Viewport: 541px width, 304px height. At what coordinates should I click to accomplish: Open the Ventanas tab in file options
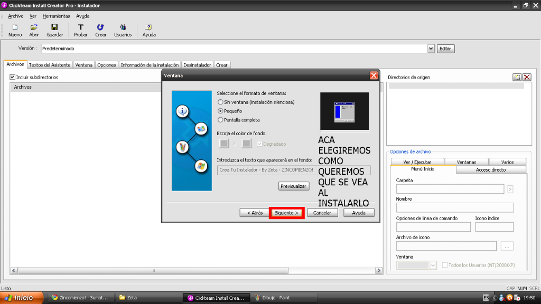tap(467, 162)
